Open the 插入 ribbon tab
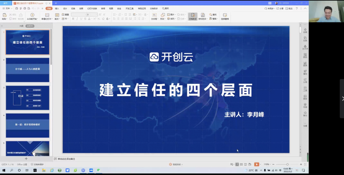The width and height of the screenshot is (344, 175). pos(57,9)
